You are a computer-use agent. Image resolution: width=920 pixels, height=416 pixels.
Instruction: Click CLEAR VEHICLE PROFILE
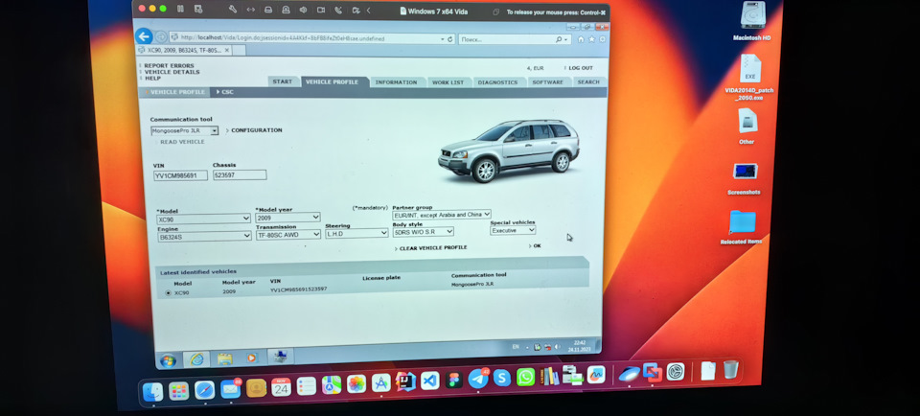coord(433,248)
